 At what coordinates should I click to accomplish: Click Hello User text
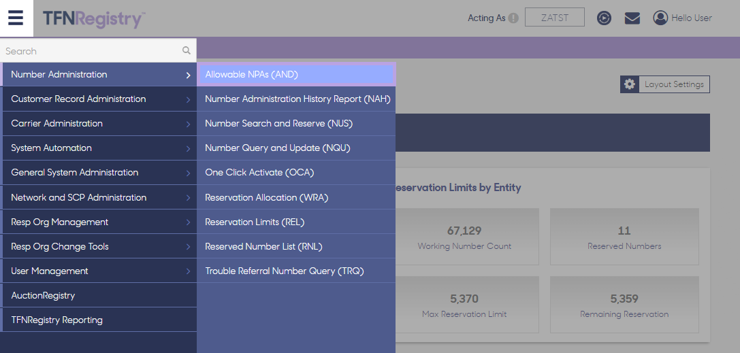[x=692, y=18]
